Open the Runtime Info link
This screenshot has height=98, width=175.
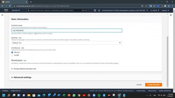click(x=20, y=38)
